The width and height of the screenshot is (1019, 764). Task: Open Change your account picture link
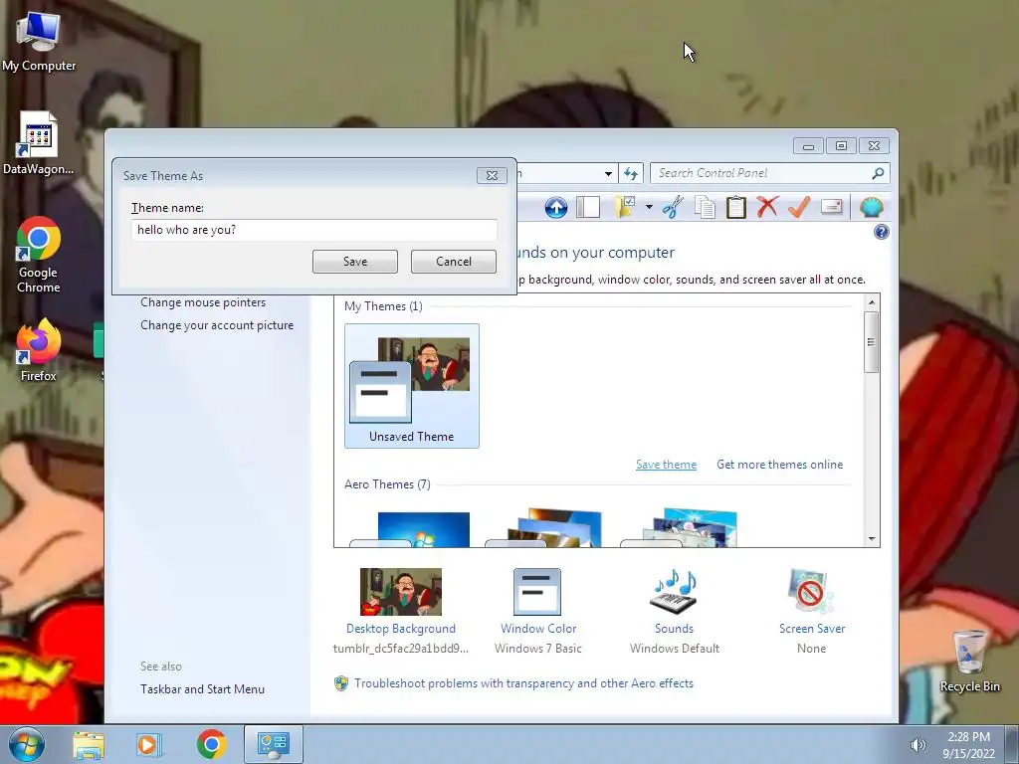click(x=217, y=325)
